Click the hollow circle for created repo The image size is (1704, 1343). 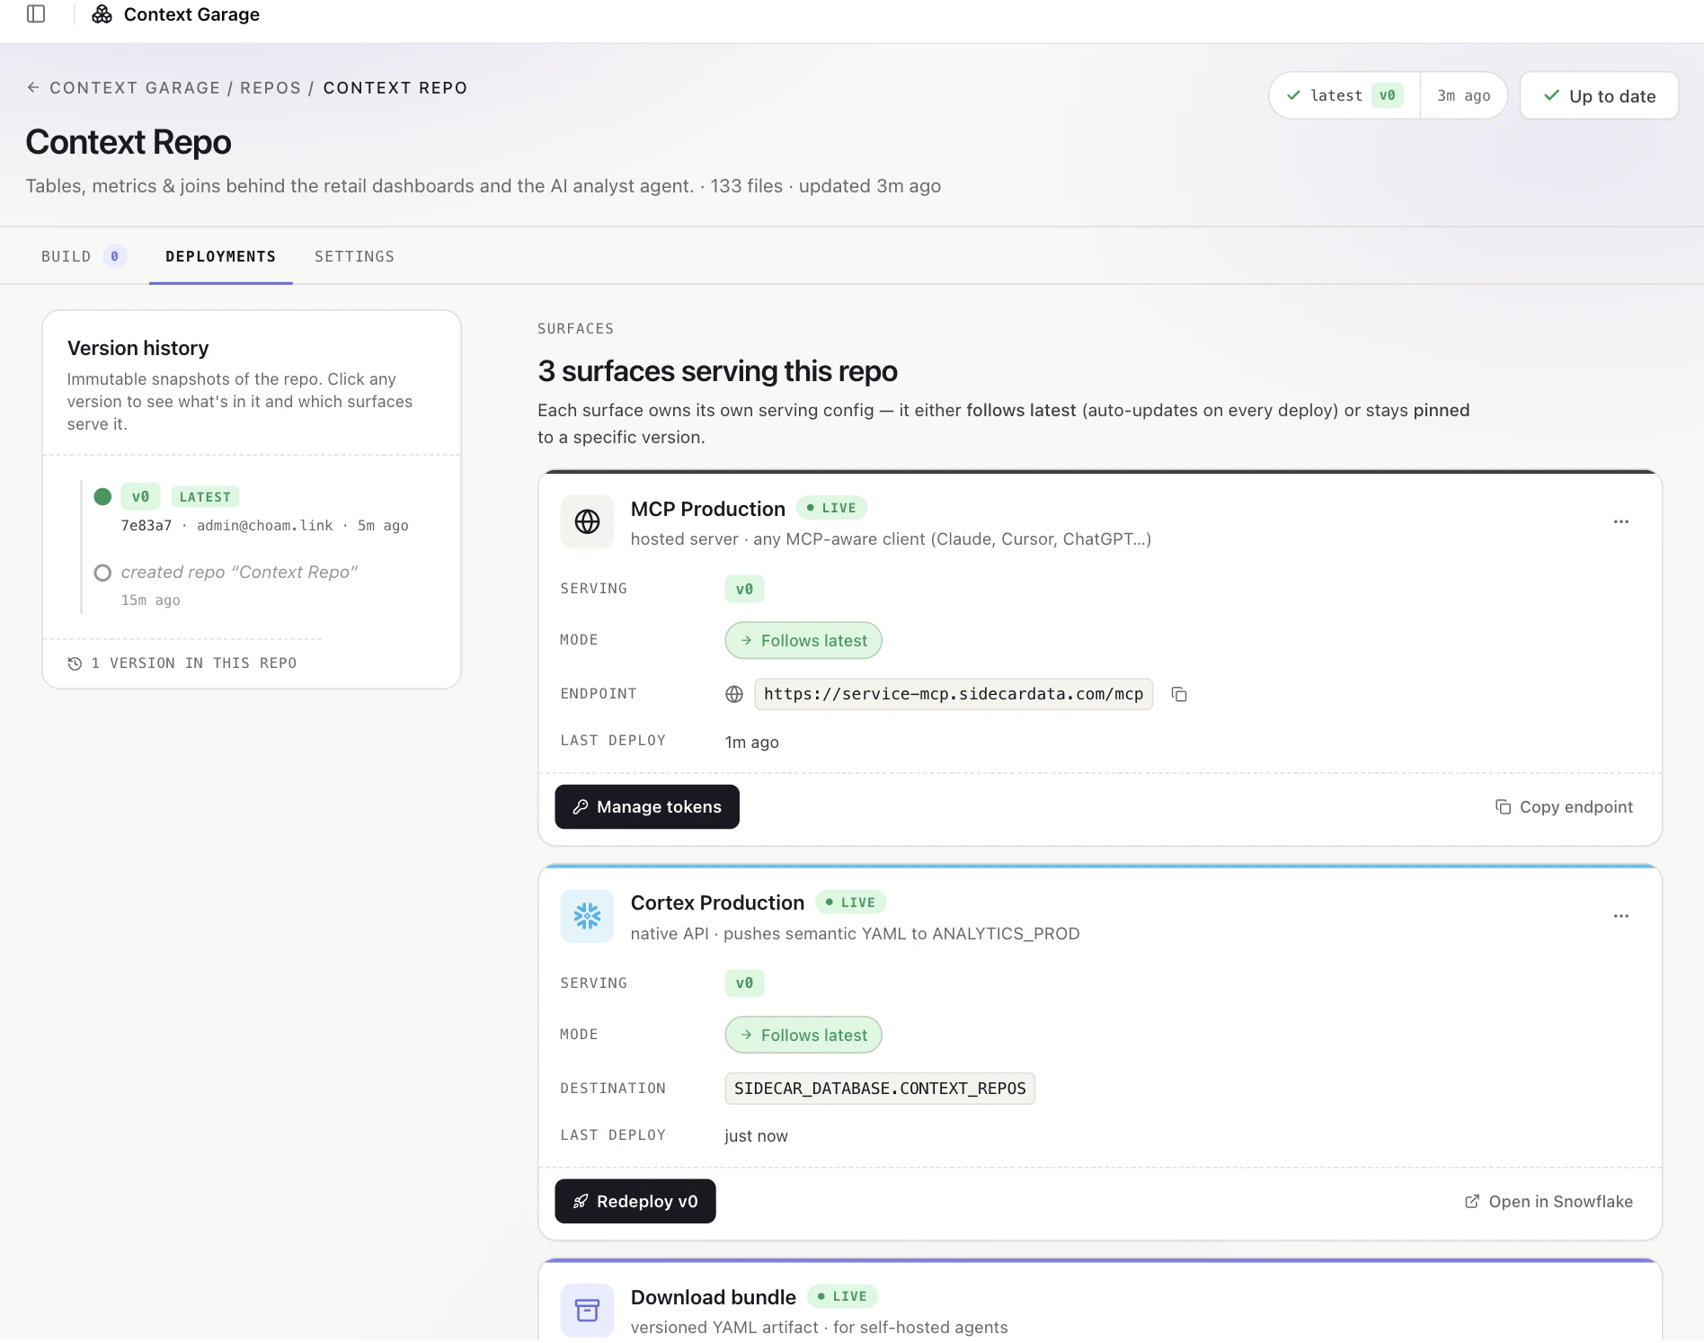point(102,573)
